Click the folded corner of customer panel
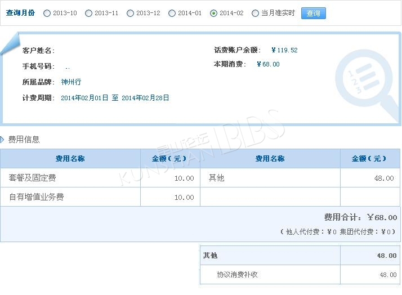 pos(11,44)
